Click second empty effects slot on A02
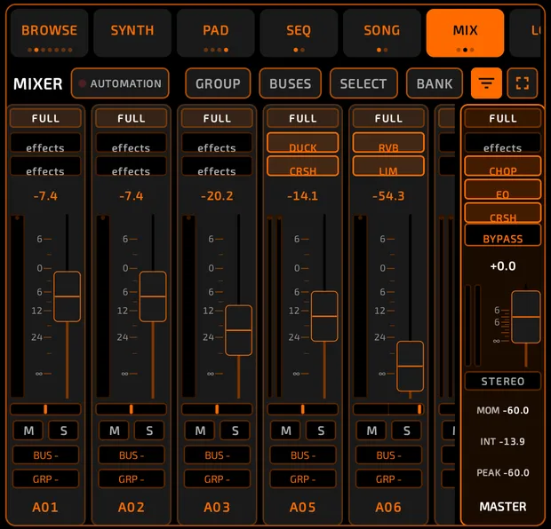 [132, 166]
